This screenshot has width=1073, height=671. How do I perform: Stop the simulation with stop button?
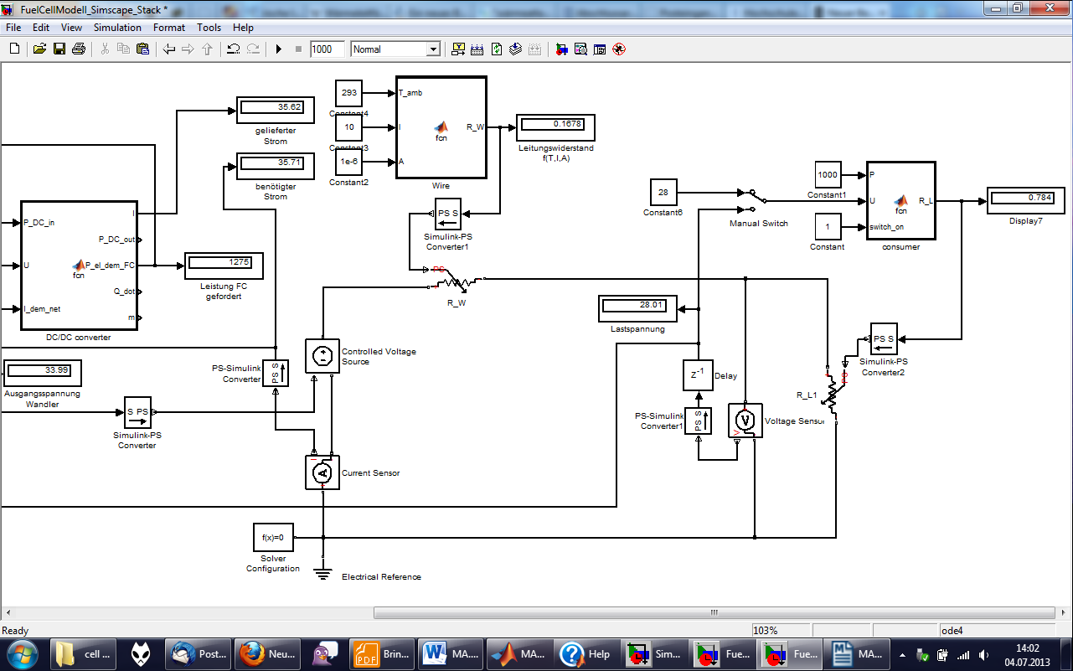298,49
